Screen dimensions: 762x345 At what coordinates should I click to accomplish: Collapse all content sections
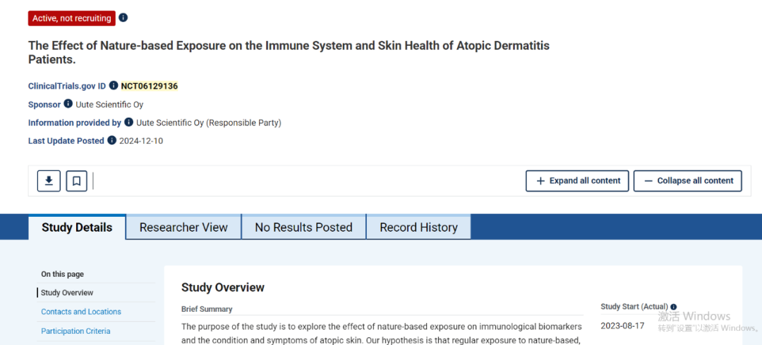(687, 181)
